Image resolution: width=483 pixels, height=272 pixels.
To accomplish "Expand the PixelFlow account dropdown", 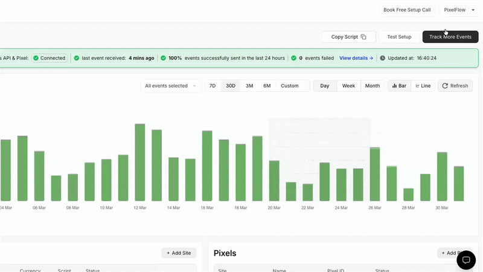I will [x=459, y=10].
